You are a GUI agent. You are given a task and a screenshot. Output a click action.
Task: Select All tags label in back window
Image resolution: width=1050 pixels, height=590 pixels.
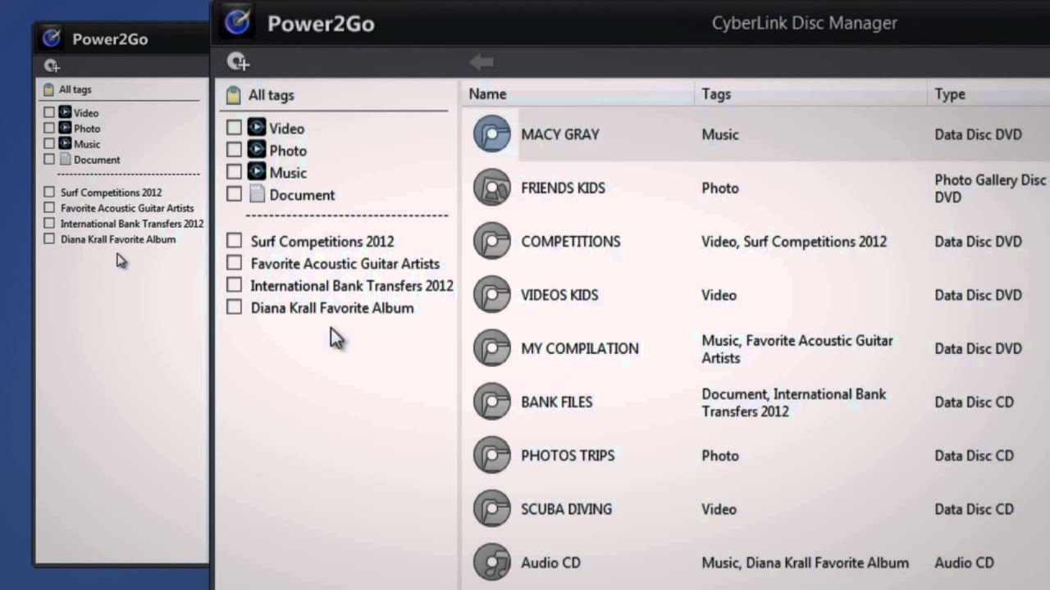click(75, 89)
